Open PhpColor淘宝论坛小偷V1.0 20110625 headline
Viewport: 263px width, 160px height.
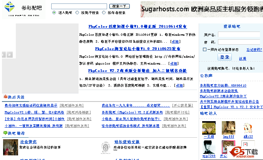click(x=137, y=49)
